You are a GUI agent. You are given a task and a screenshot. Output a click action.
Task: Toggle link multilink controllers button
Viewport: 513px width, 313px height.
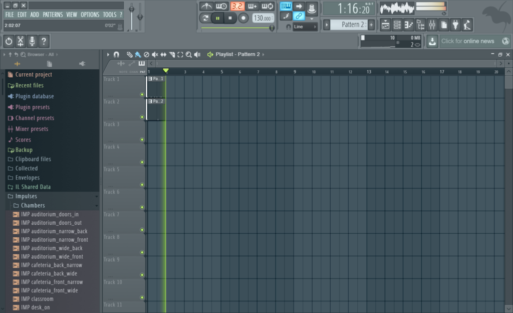299,16
